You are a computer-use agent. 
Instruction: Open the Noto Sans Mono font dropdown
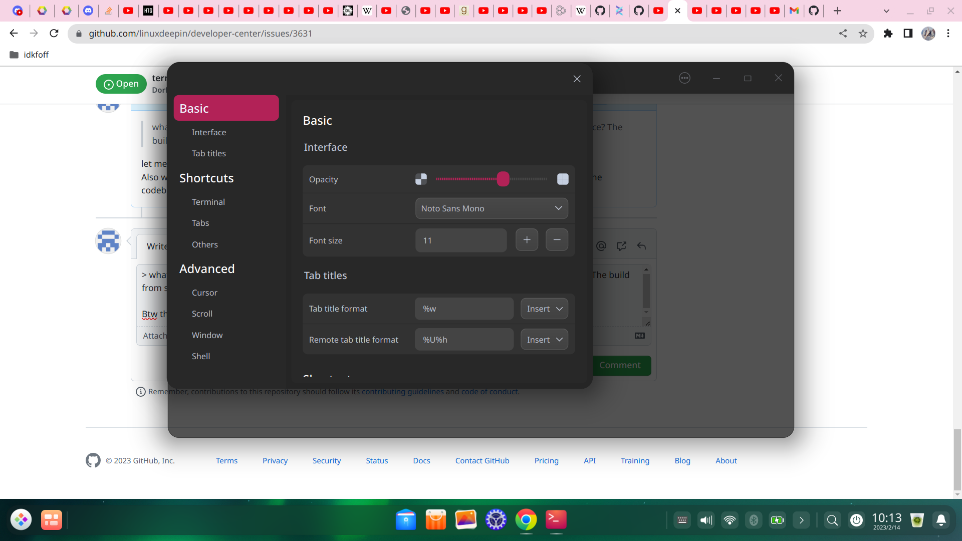[491, 208]
